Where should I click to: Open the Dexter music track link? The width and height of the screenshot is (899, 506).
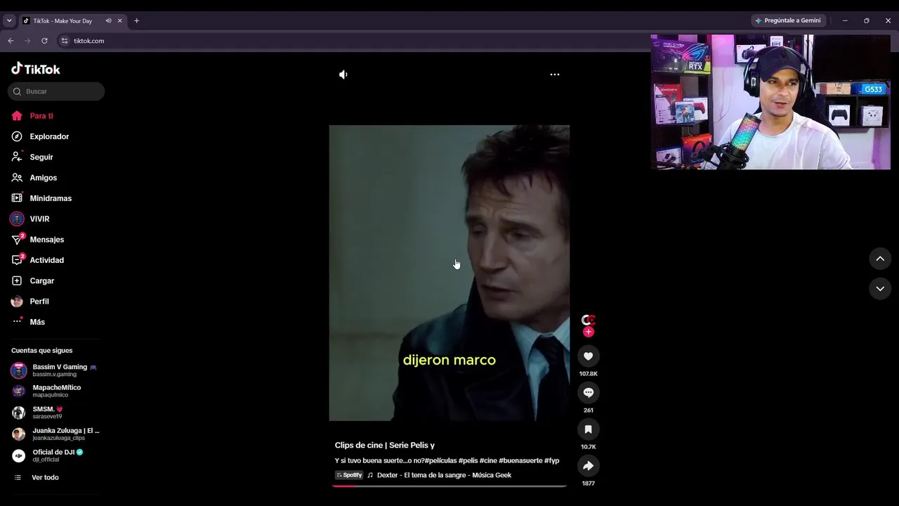tap(444, 476)
